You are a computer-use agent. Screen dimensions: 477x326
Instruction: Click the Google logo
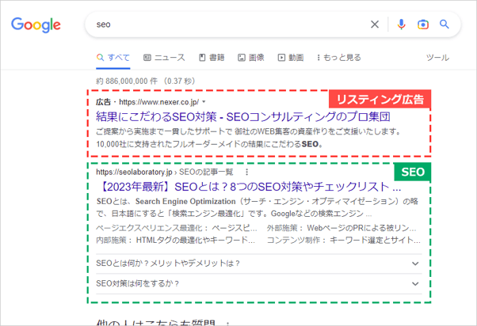coord(36,25)
